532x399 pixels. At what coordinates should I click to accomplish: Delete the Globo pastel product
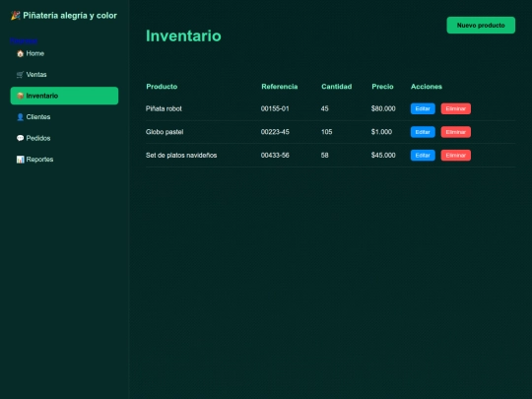tap(456, 132)
